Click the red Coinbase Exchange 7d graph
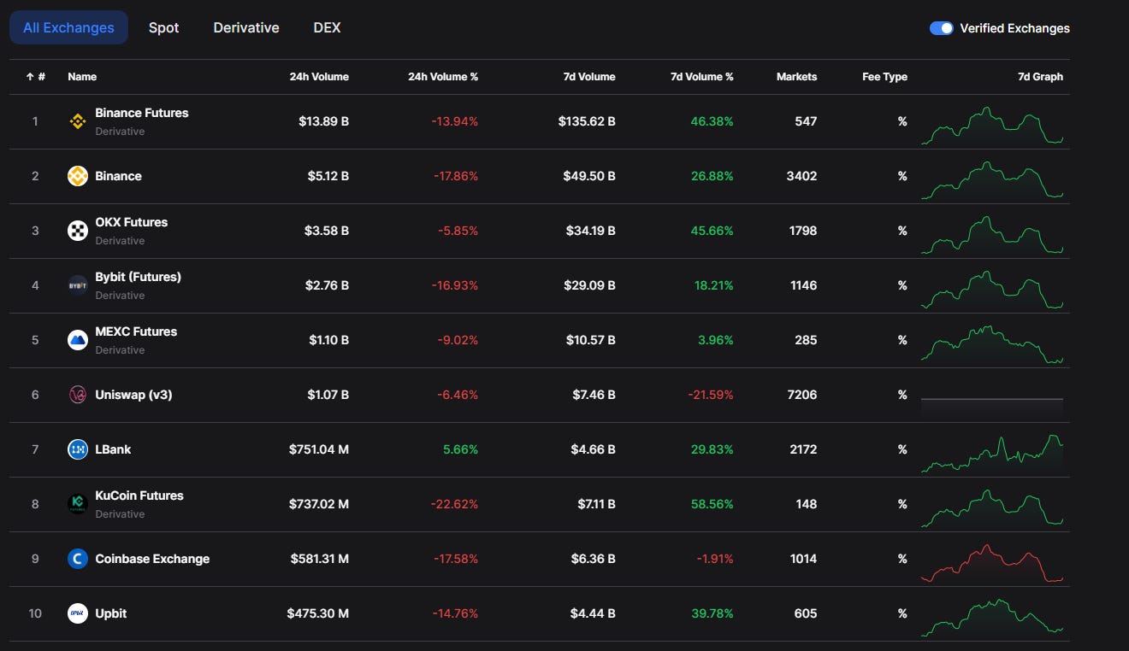1129x651 pixels. 992,563
